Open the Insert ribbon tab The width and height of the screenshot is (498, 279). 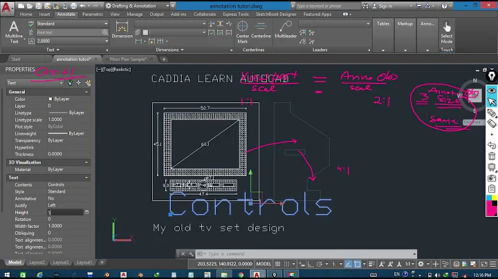pos(44,15)
